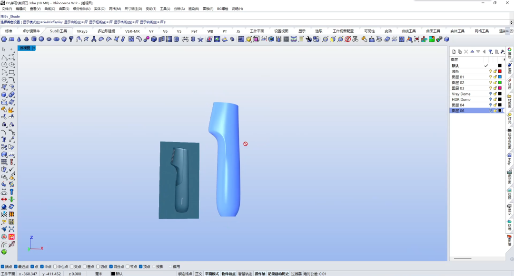Uncheck the 四分点 osnap checkbox
The image size is (514, 276).
click(111, 266)
